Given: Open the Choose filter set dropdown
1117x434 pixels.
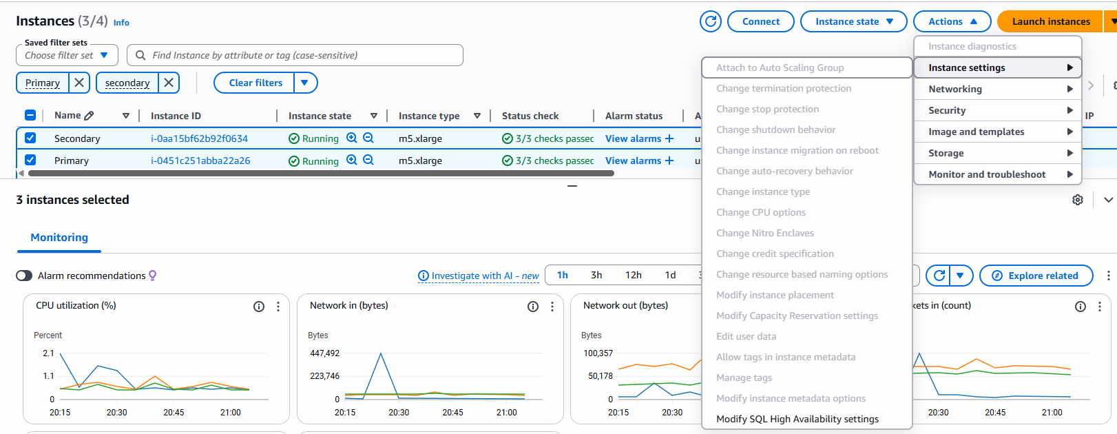Looking at the screenshot, I should tap(67, 55).
